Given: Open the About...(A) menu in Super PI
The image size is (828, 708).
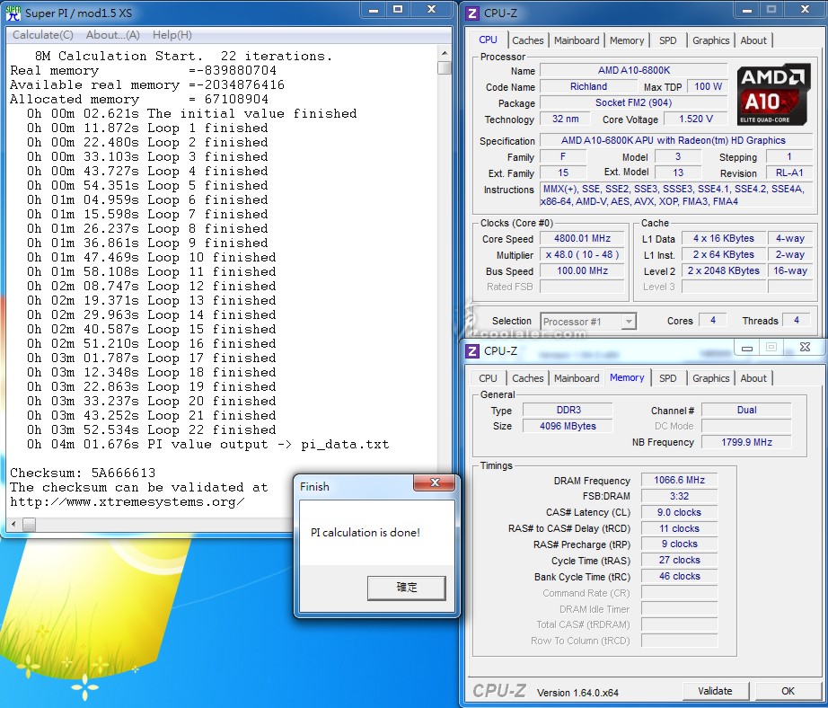Looking at the screenshot, I should pyautogui.click(x=113, y=35).
